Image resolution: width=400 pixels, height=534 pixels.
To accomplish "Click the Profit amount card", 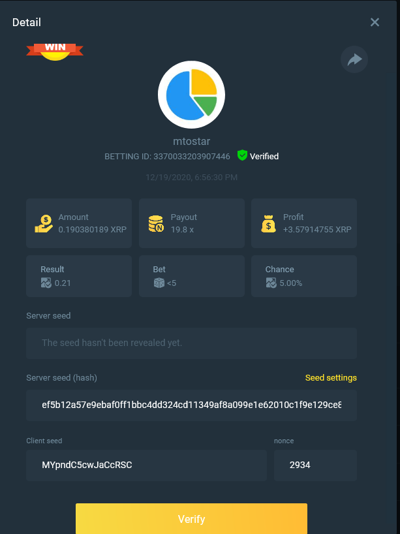I will click(x=304, y=223).
